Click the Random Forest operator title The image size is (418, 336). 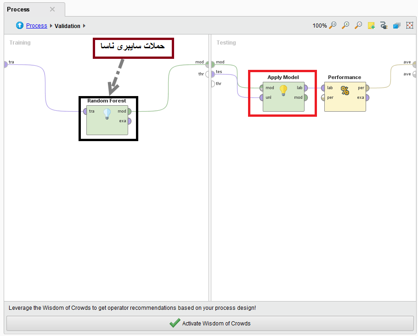pos(107,101)
